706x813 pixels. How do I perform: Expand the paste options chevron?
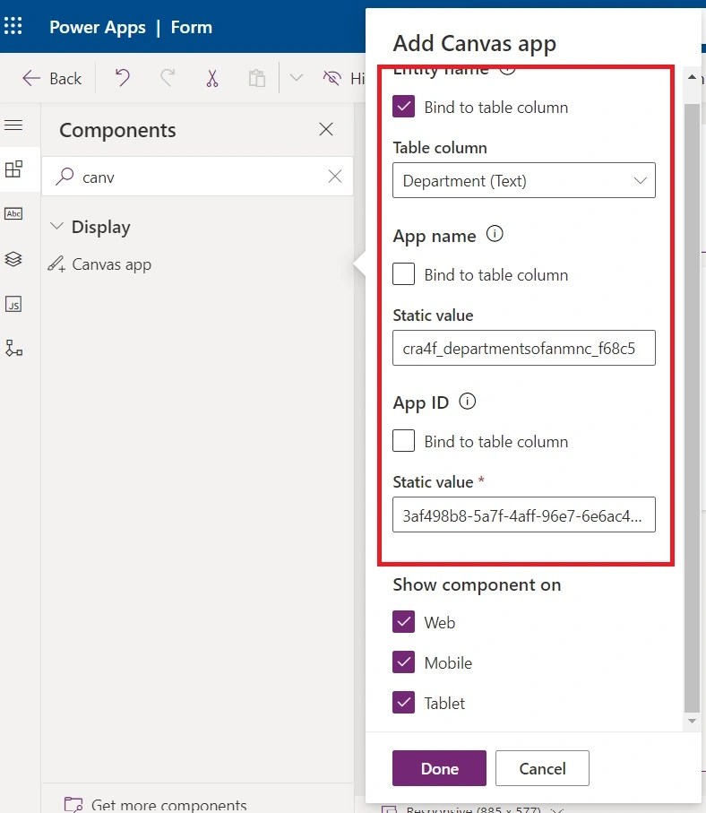tap(297, 78)
